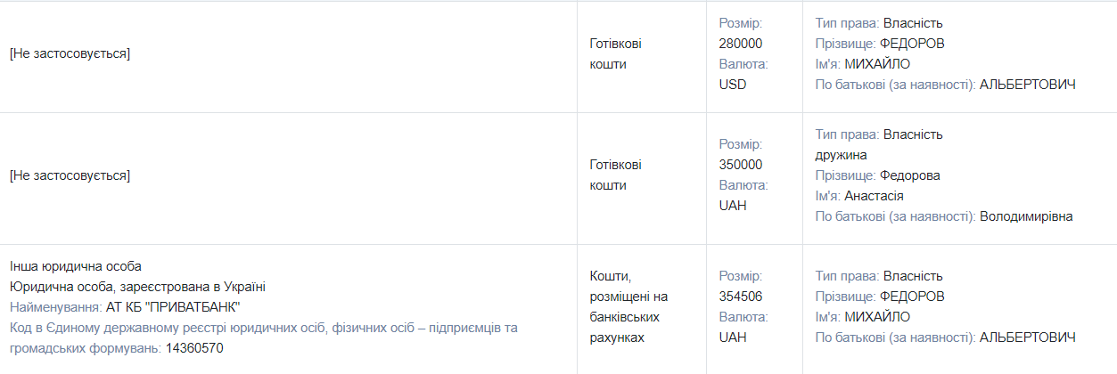
Task: Select the patronymic Володимирівна
Action: tap(1026, 216)
